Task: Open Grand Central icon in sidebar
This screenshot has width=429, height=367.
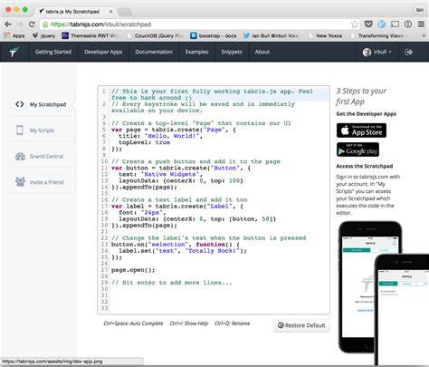Action: [x=20, y=156]
